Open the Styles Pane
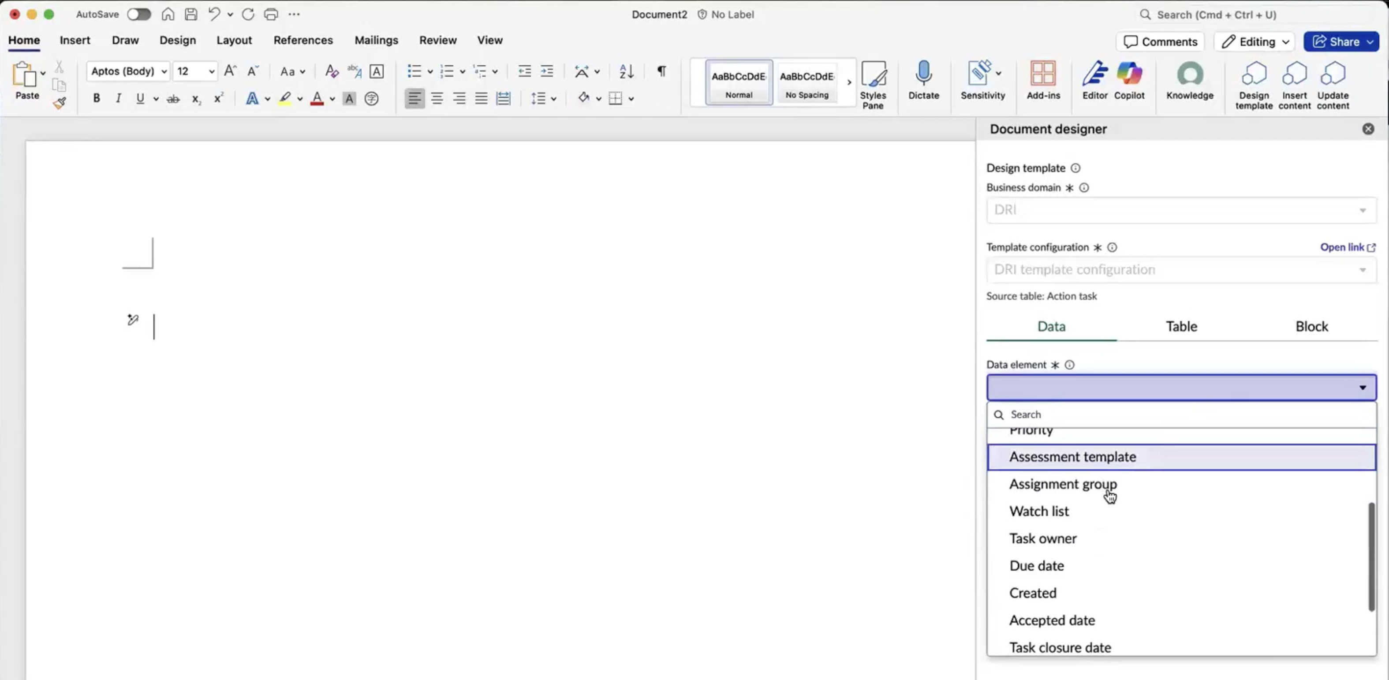Screen dimensions: 1389x680 point(873,85)
